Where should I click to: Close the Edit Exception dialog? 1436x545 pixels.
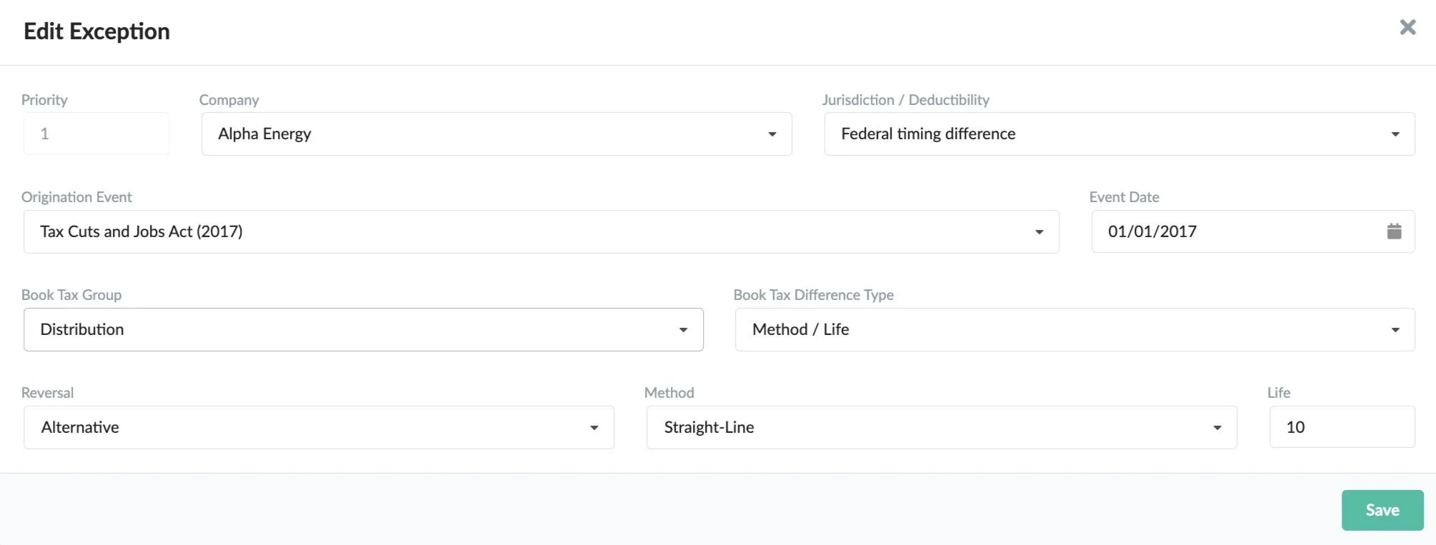[x=1407, y=28]
